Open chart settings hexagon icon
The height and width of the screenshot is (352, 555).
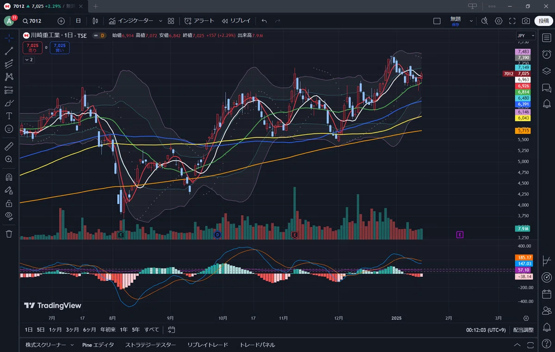[499, 21]
